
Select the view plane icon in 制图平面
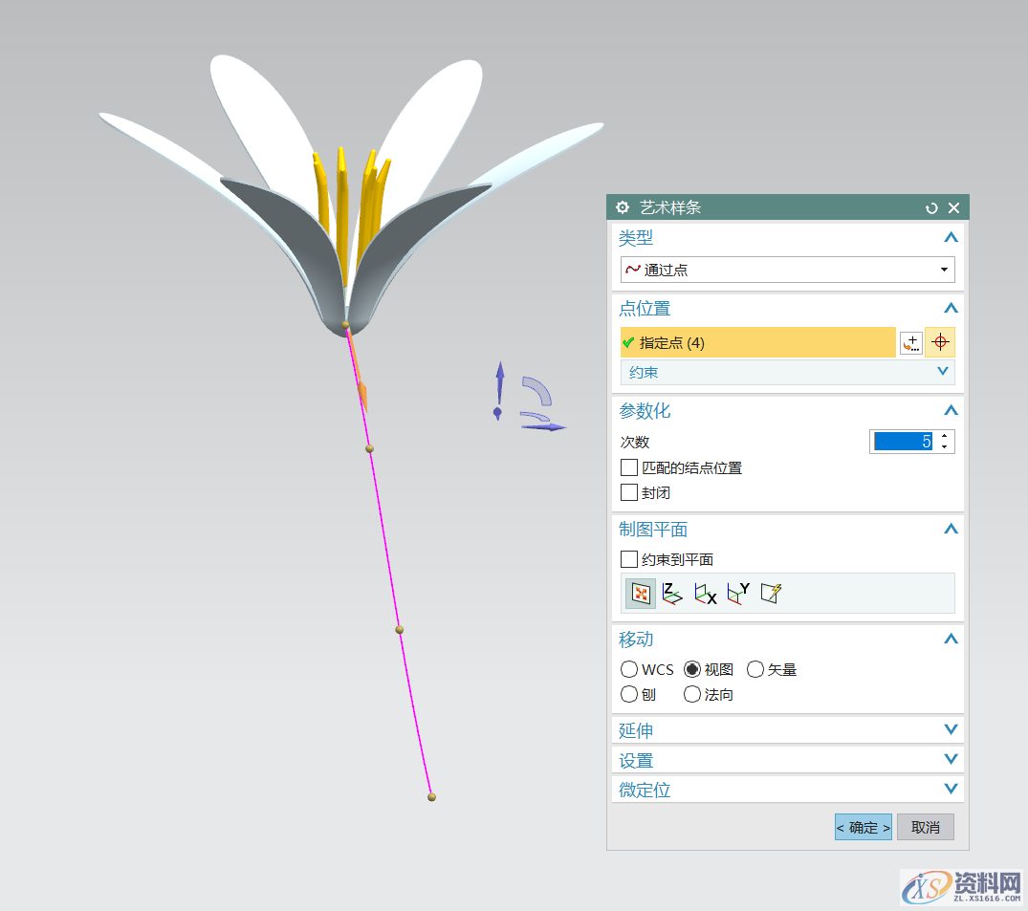pyautogui.click(x=641, y=594)
